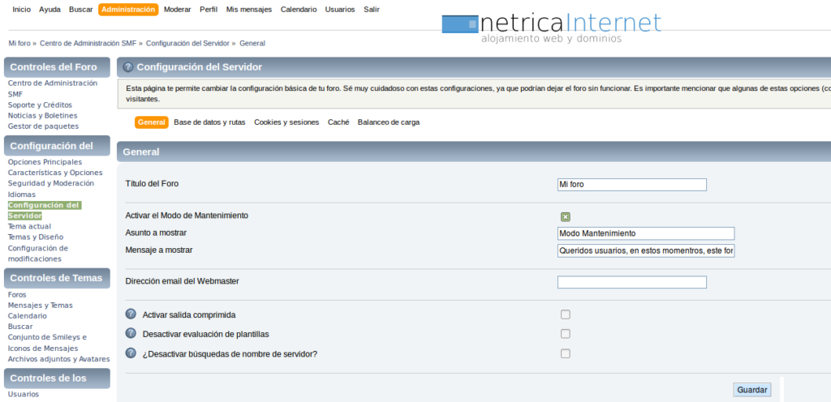831x402 pixels.
Task: Click help icon beside Configuración del Servidor title
Action: tap(128, 67)
